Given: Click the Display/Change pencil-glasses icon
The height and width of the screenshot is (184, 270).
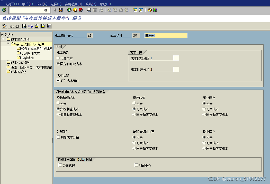Looking at the screenshot, I should [x=4, y=26].
